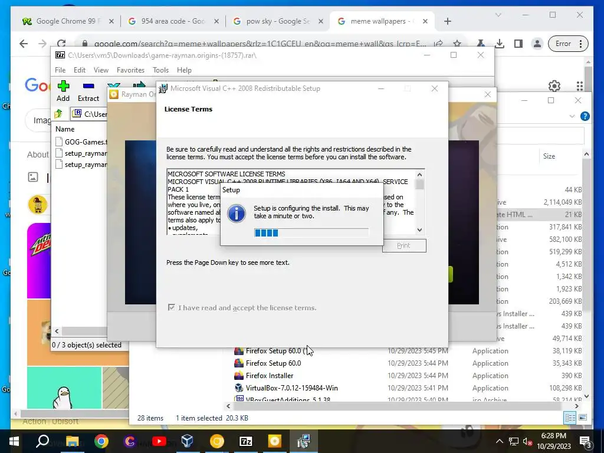Switch to 954 area code tab

tap(173, 21)
